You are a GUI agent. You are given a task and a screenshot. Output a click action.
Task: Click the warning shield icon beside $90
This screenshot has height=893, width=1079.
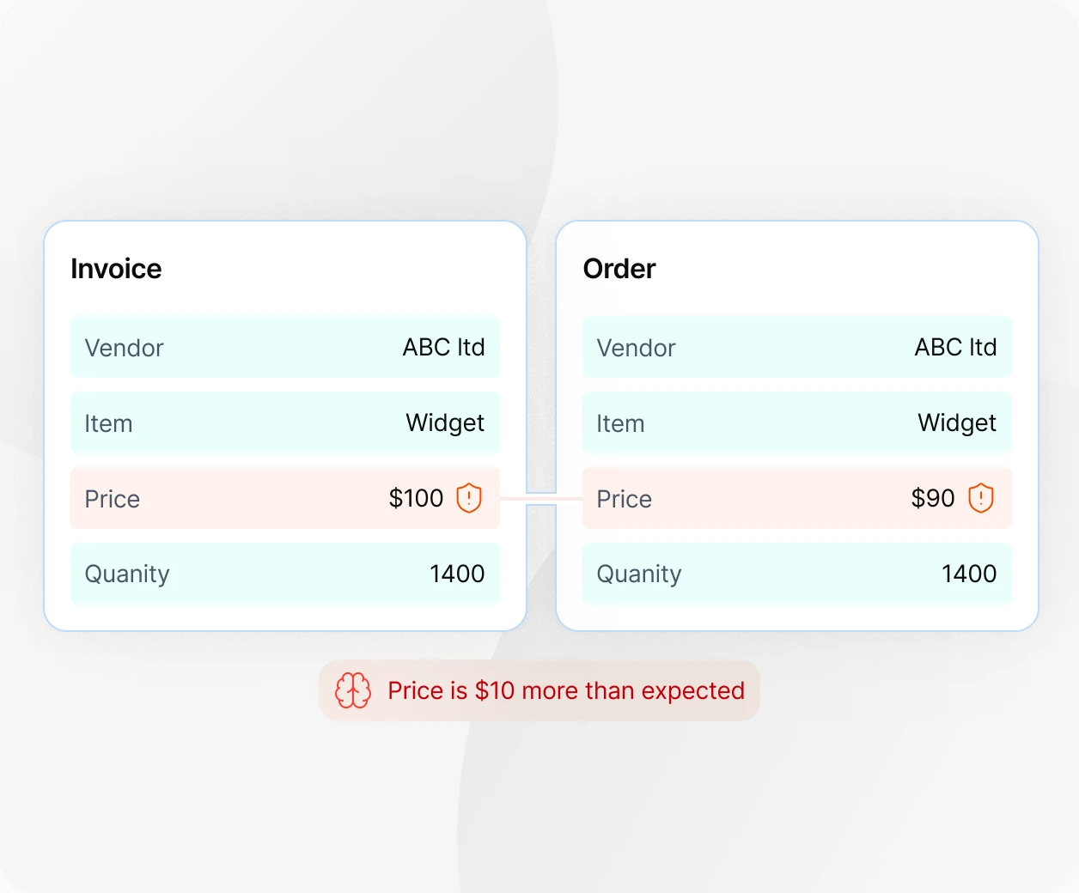(981, 498)
